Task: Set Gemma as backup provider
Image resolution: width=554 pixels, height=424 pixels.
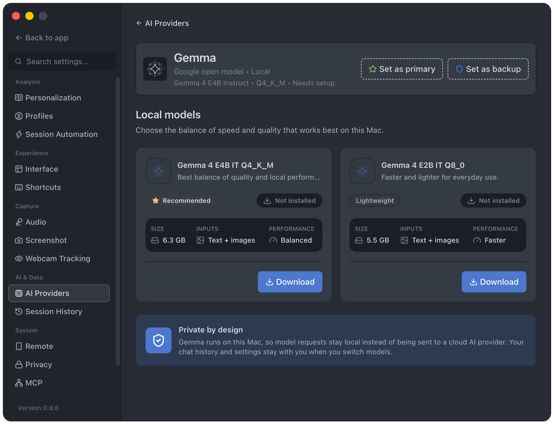Action: tap(488, 69)
